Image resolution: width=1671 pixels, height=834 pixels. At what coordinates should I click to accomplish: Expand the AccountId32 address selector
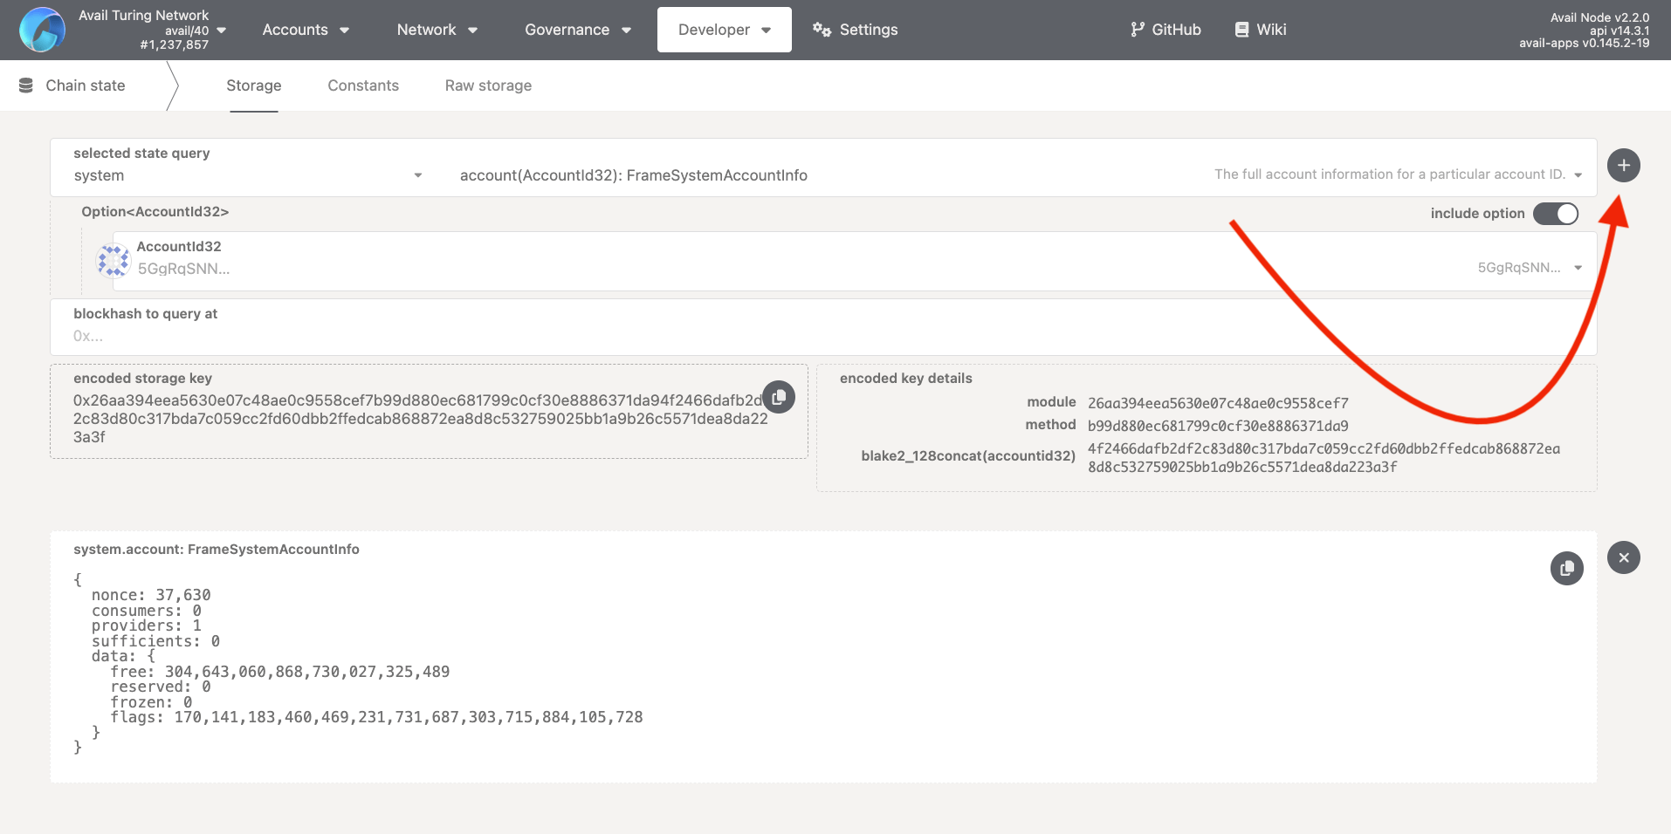[x=1578, y=268]
